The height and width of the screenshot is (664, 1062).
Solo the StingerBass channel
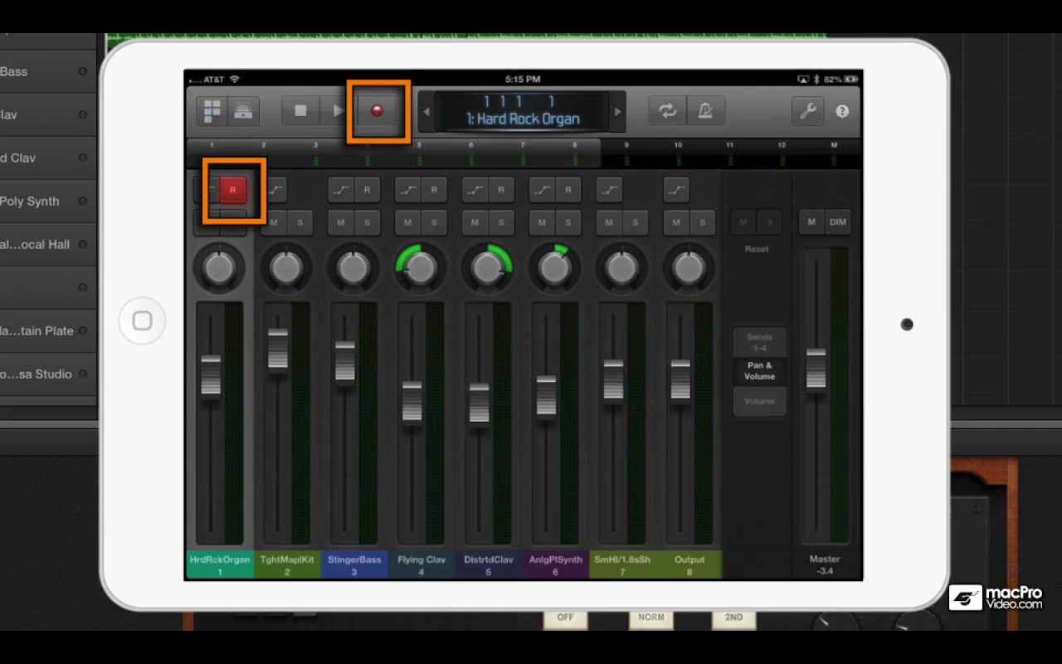point(368,222)
